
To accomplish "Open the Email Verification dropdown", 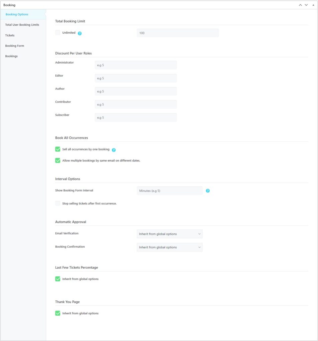I will click(169, 234).
